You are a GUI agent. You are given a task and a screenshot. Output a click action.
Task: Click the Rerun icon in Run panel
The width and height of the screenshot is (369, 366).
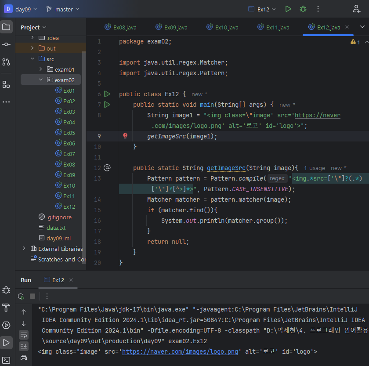(x=21, y=296)
